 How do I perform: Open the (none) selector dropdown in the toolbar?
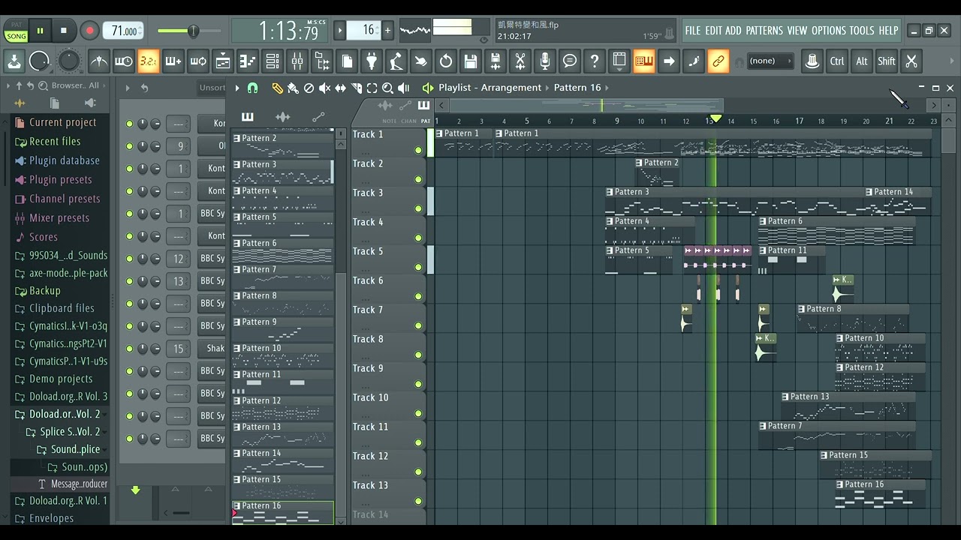tap(771, 61)
